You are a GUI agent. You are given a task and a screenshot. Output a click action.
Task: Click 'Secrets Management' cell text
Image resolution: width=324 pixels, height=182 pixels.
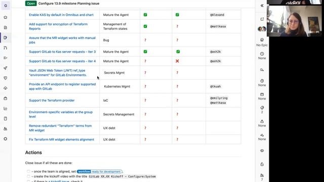click(118, 114)
